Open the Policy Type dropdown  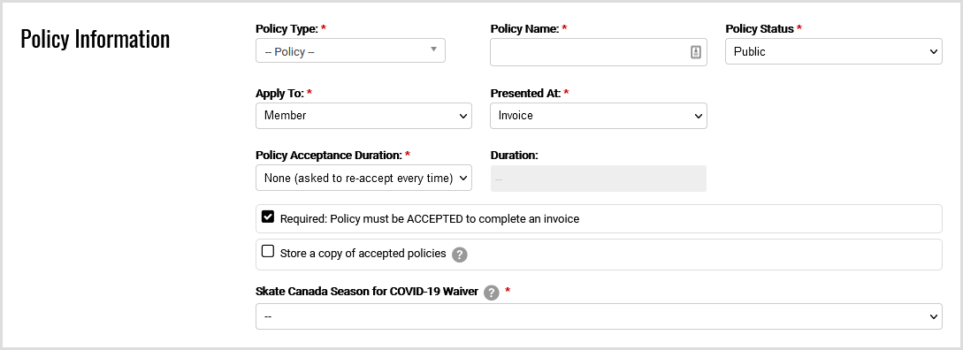pyautogui.click(x=350, y=51)
